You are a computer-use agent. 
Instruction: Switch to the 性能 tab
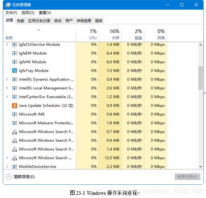tap(20, 21)
